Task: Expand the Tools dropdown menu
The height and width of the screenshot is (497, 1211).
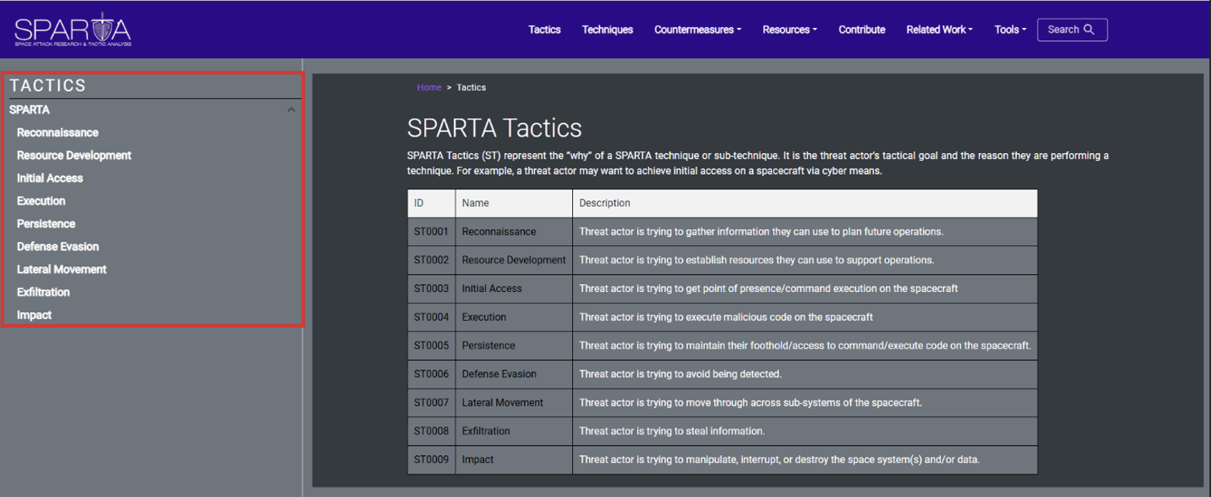Action: 1010,30
